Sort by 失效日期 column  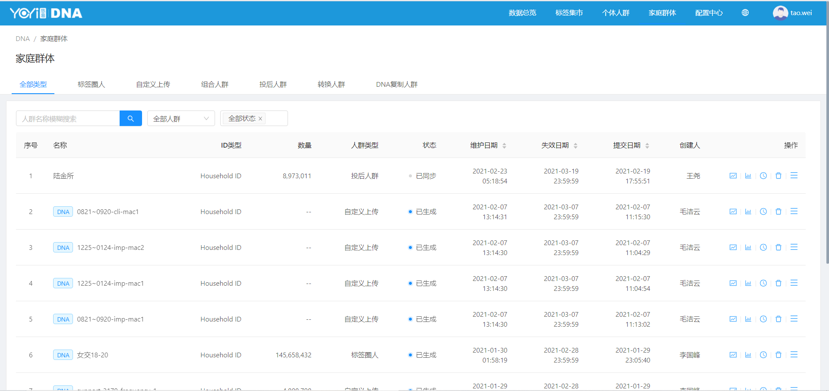pyautogui.click(x=575, y=145)
